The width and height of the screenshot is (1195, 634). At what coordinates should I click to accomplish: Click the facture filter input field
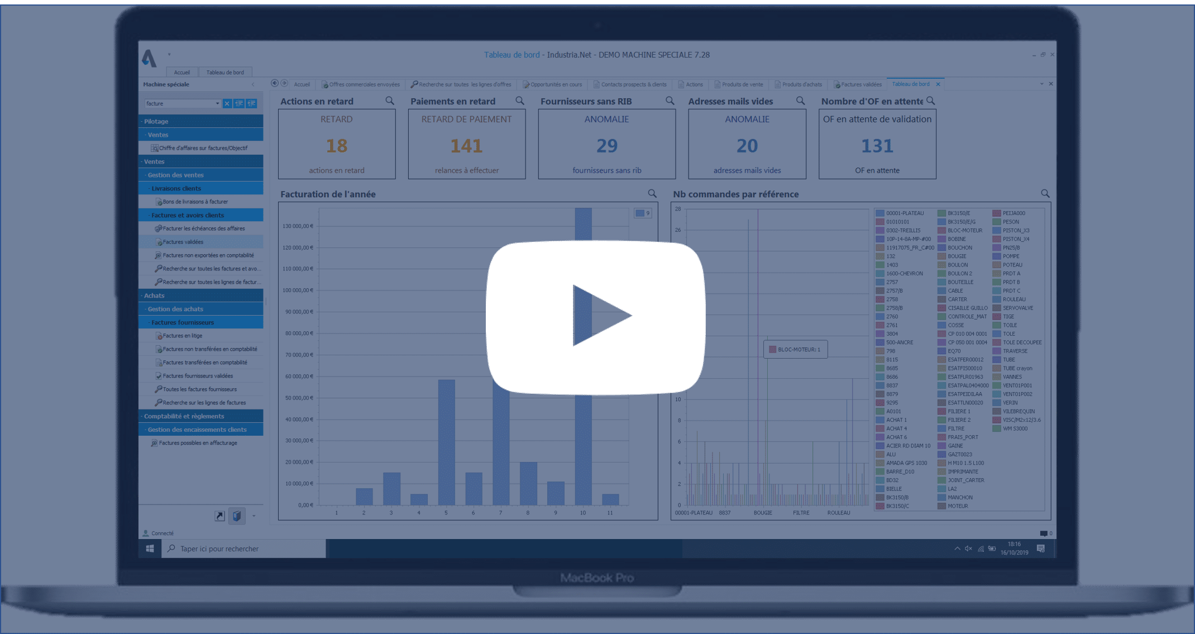(180, 103)
